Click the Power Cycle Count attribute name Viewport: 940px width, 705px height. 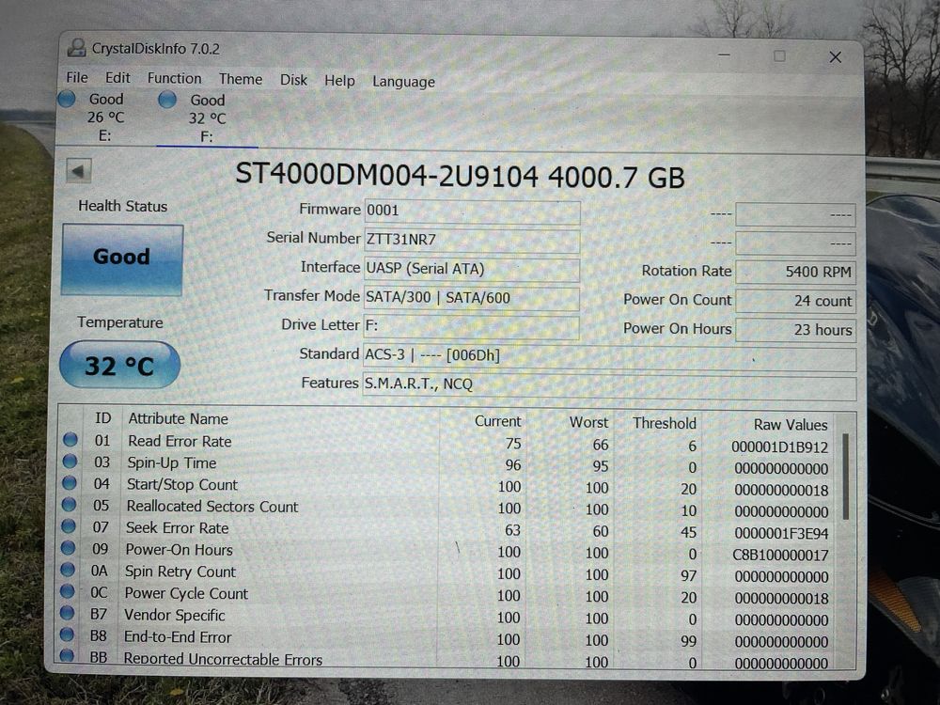click(186, 593)
